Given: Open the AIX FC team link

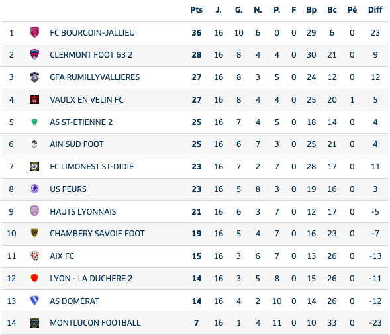Looking at the screenshot, I should click(x=62, y=256).
